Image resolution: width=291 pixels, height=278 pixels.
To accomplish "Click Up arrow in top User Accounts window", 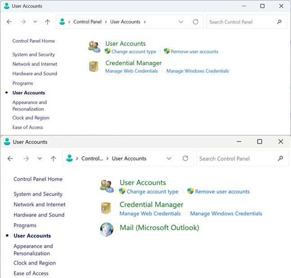I will point(48,22).
